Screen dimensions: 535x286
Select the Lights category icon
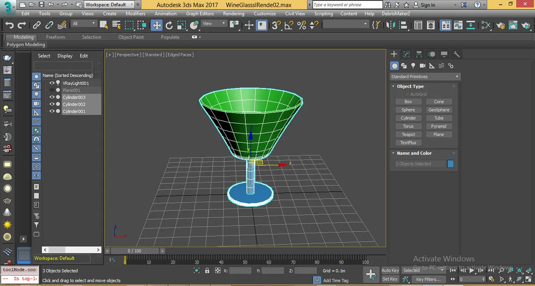(x=413, y=66)
